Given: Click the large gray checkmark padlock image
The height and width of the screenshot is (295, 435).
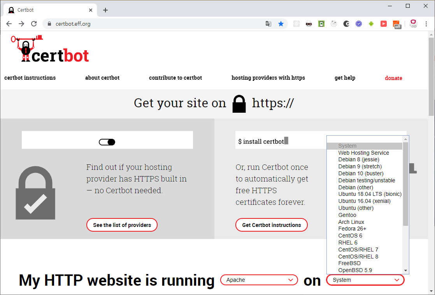Looking at the screenshot, I should click(35, 193).
